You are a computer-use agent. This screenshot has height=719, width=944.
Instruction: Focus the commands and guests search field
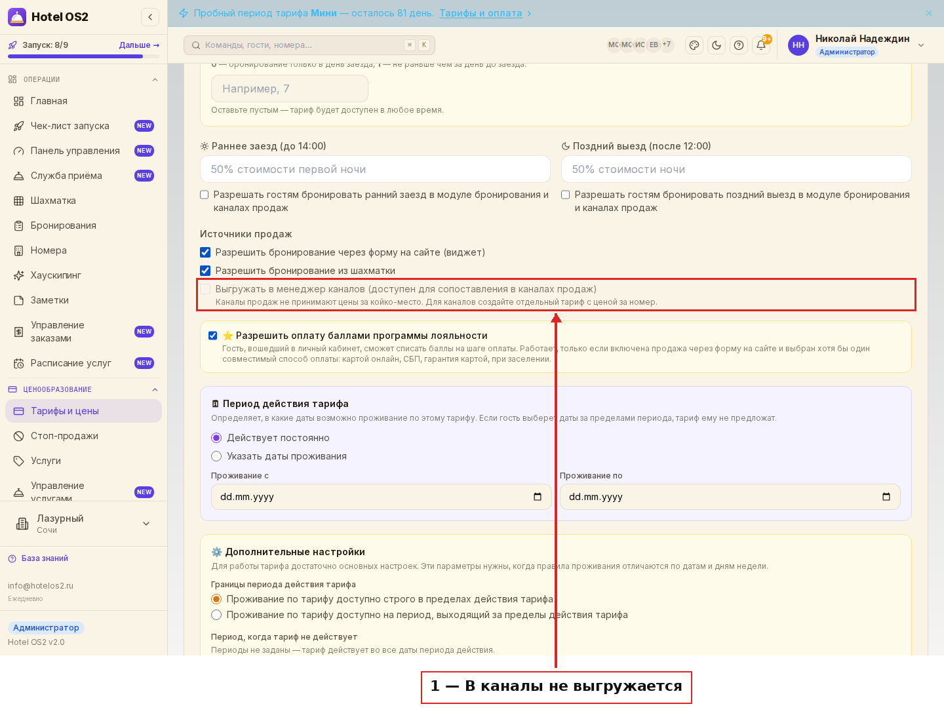[309, 45]
